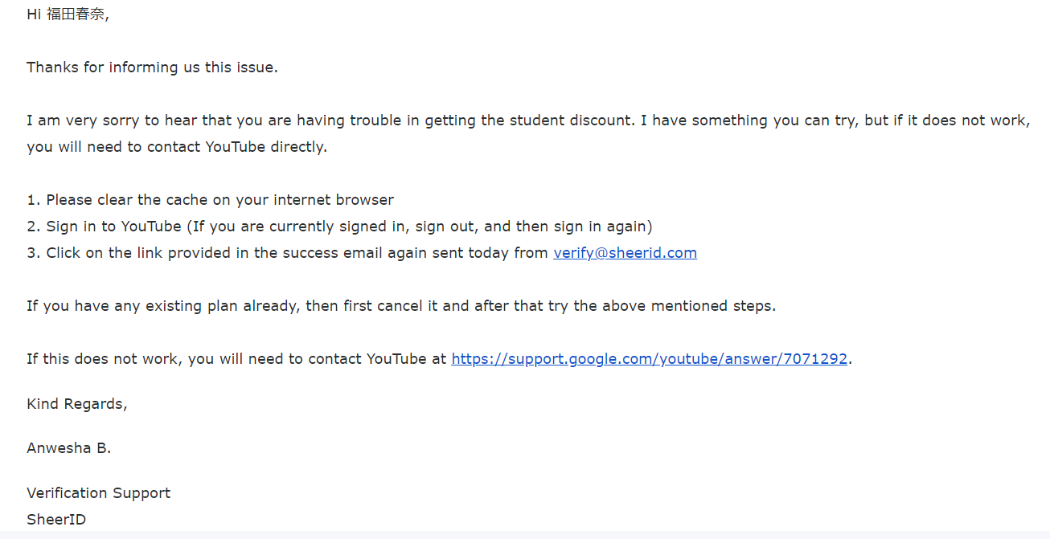Click the verify@sheerid.com email link
This screenshot has width=1050, height=539.
coord(625,253)
